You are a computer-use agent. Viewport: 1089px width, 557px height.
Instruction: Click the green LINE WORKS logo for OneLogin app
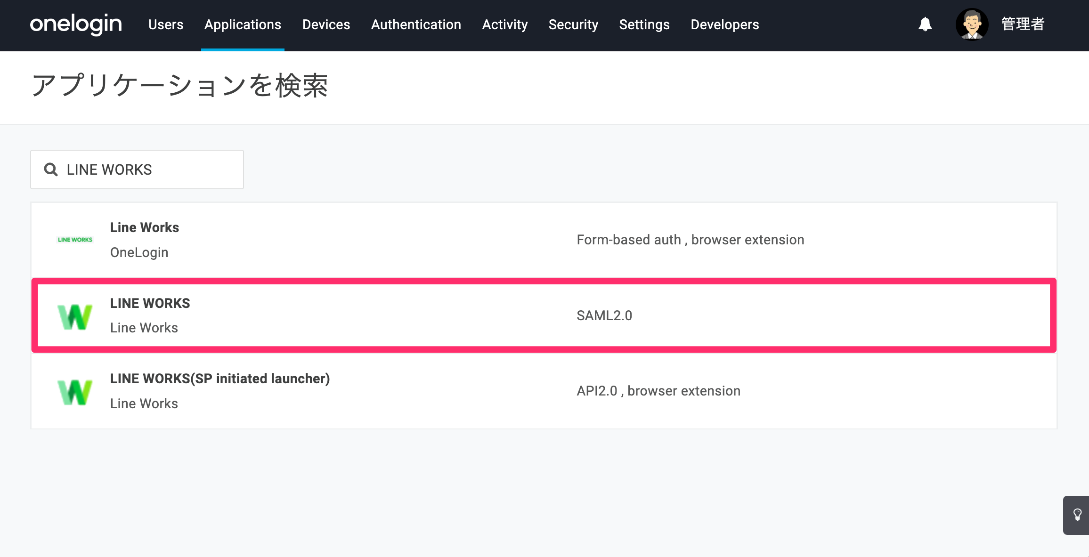click(x=75, y=240)
